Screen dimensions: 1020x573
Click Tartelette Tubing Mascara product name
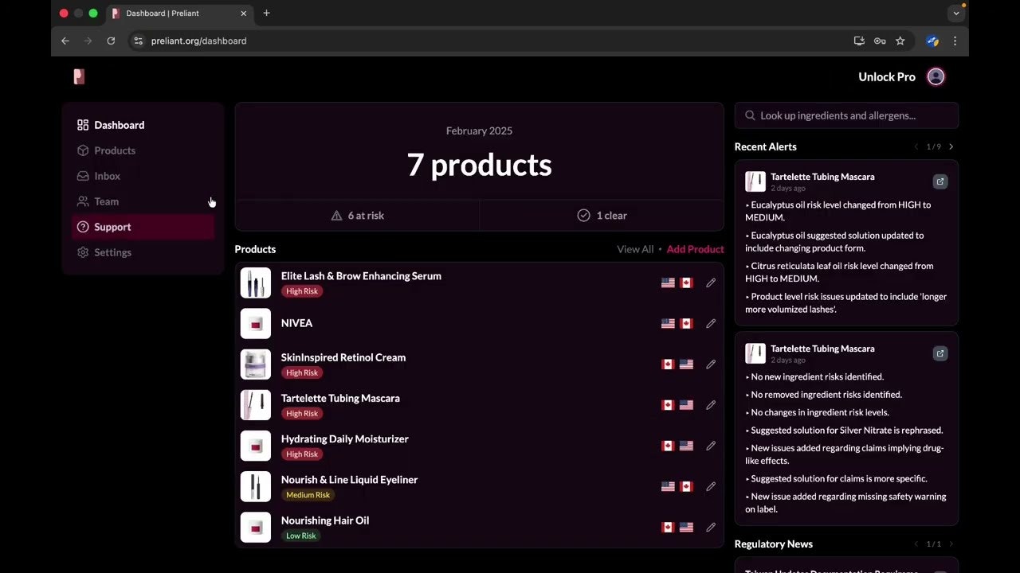coord(340,398)
